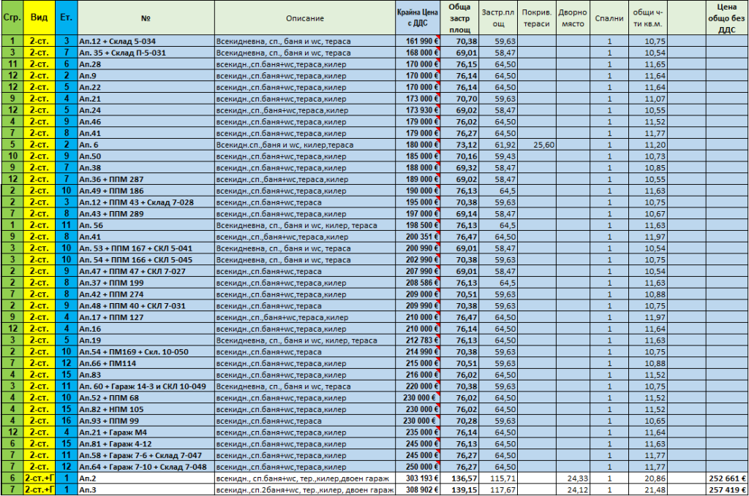This screenshot has height=496, width=749.
Task: Click the 'Ап. 6' apartment cell
Action: point(146,145)
